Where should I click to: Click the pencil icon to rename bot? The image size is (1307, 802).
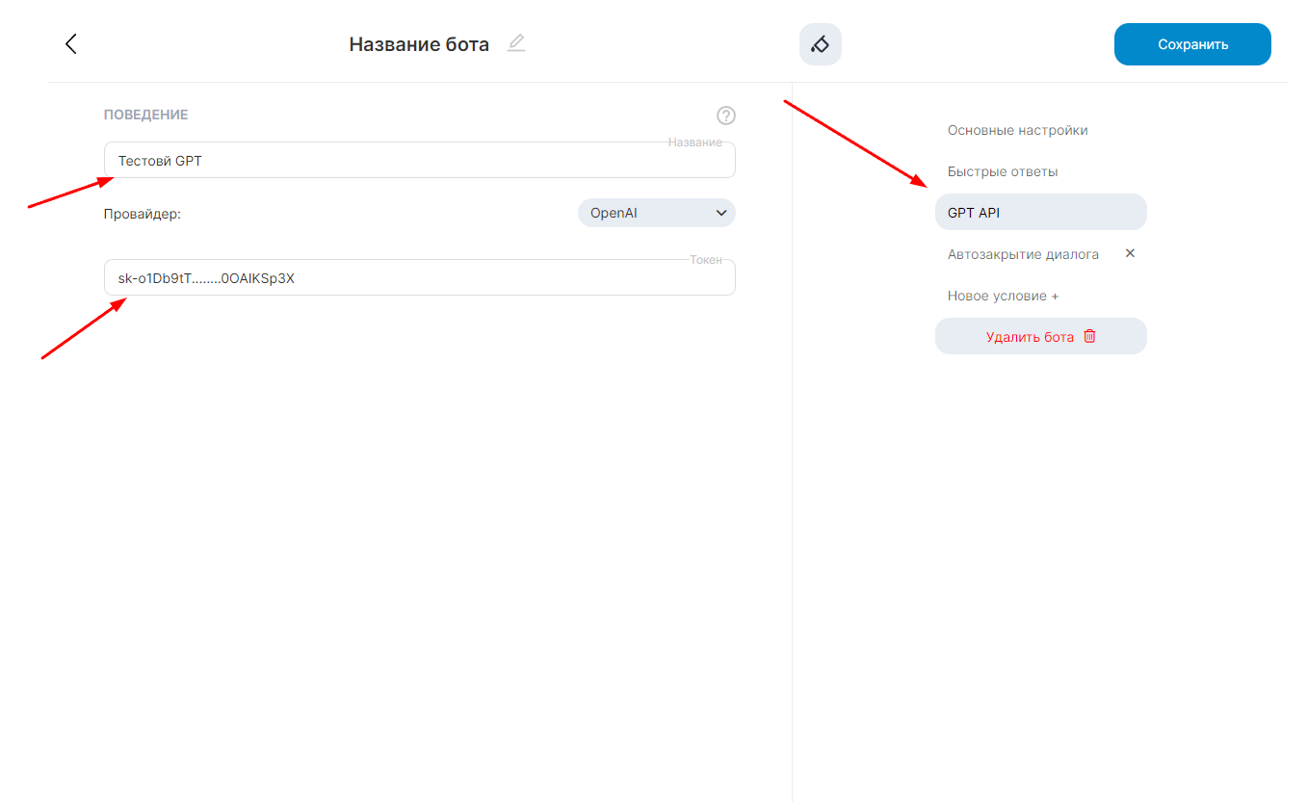point(516,43)
